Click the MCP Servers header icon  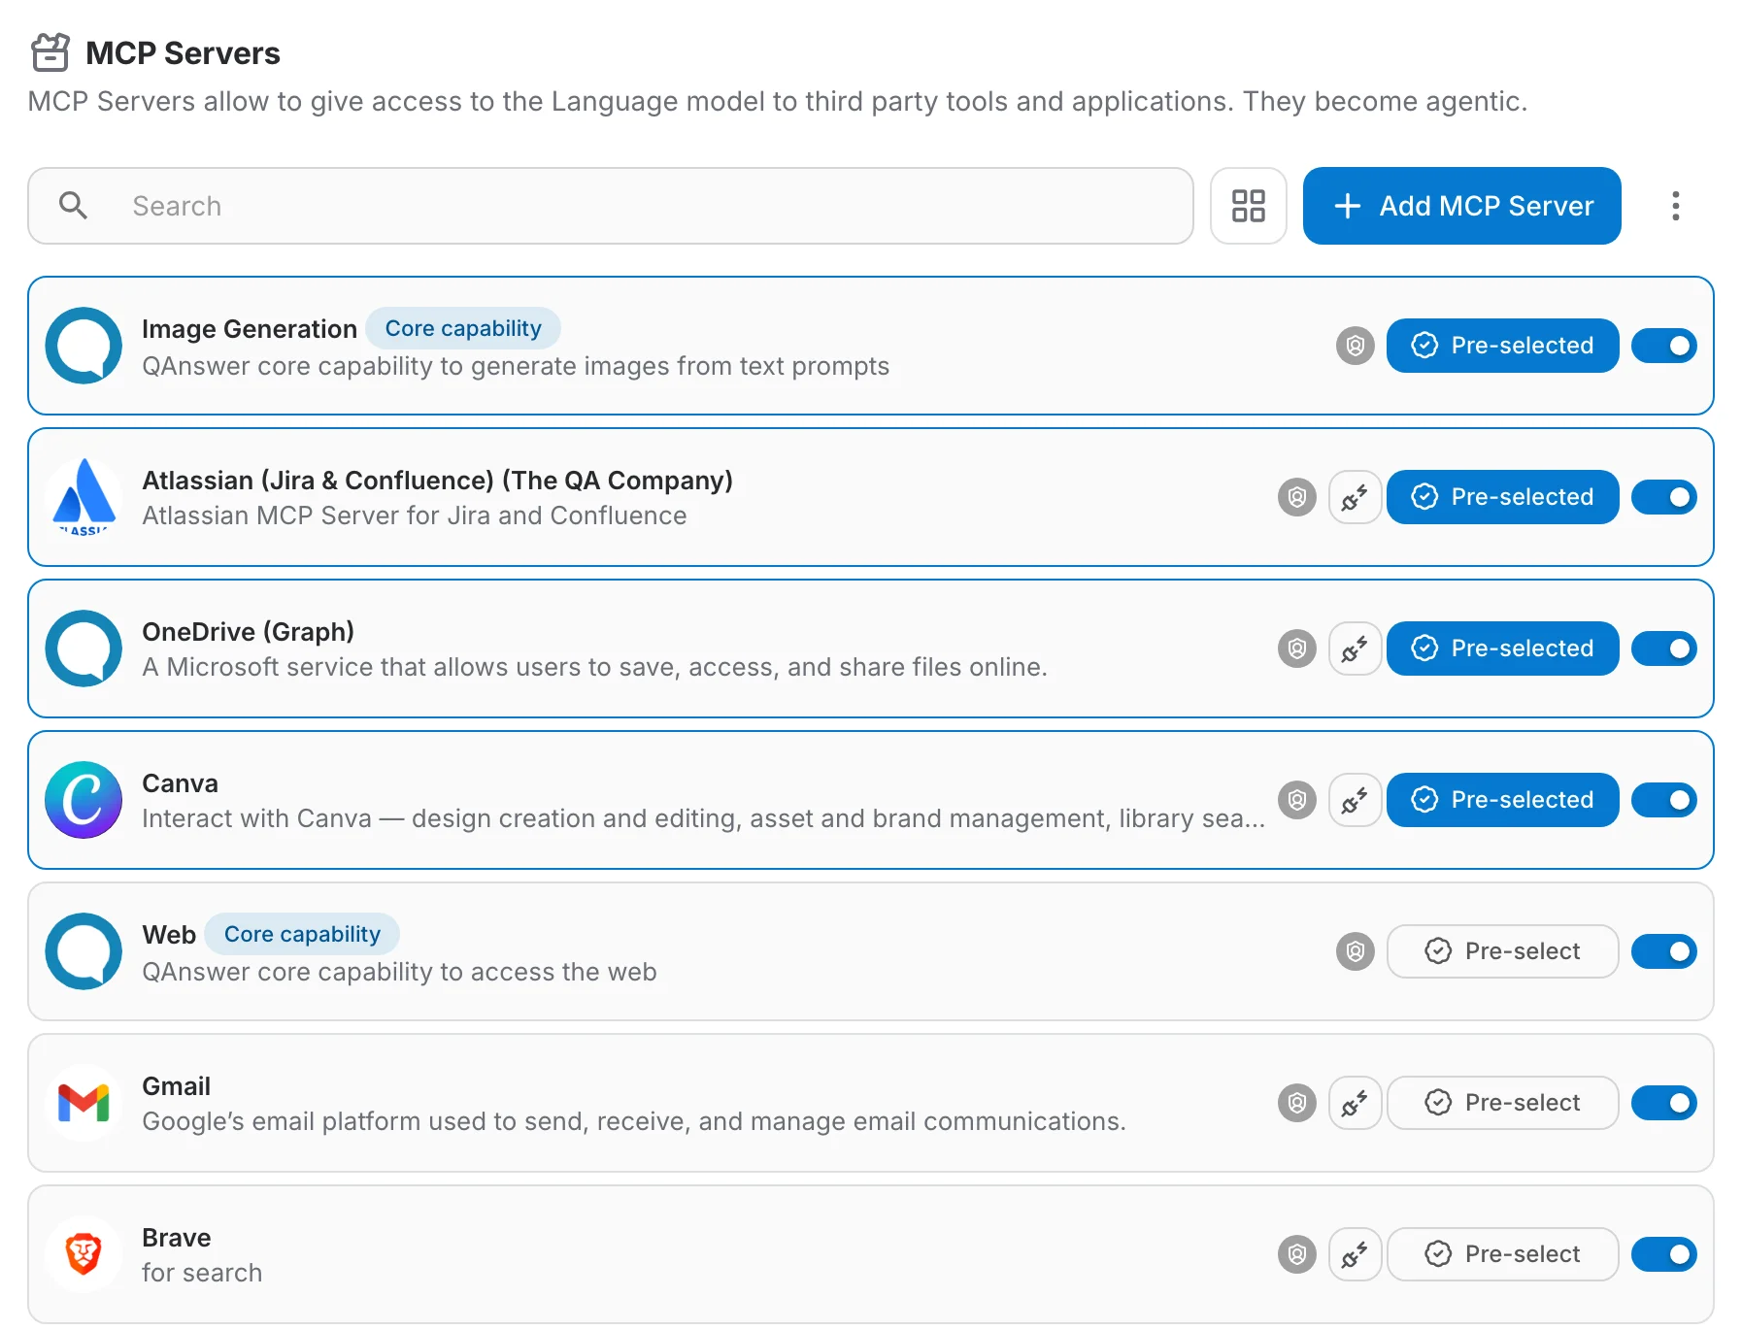coord(50,52)
